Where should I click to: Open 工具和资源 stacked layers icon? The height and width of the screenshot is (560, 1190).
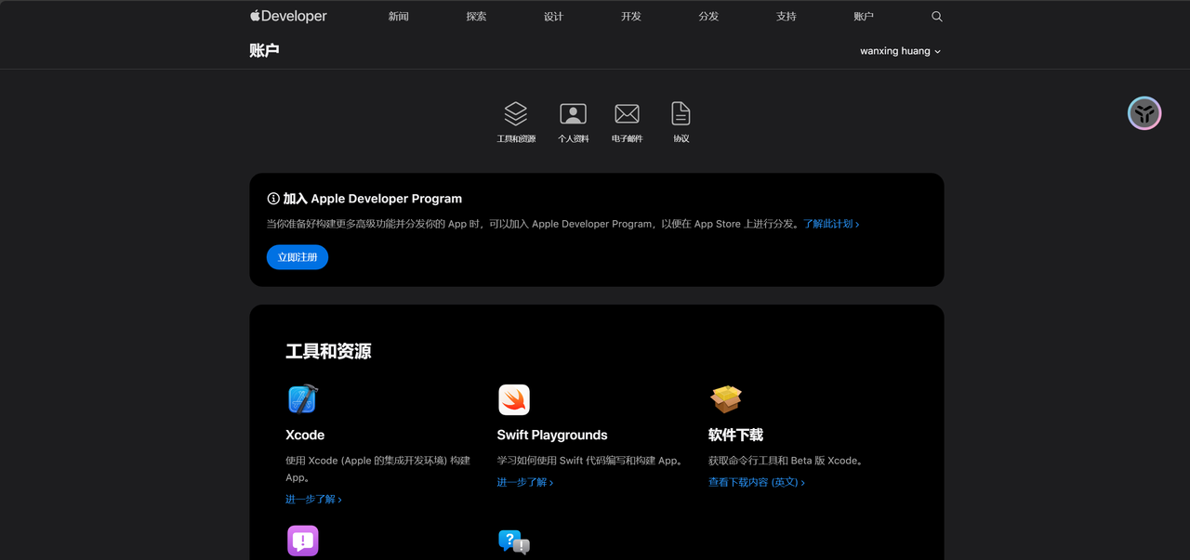click(x=516, y=113)
